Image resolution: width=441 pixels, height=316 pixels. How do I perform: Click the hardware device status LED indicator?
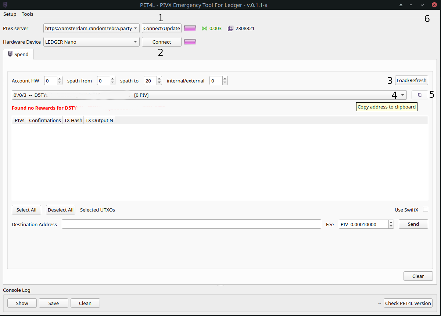[190, 42]
